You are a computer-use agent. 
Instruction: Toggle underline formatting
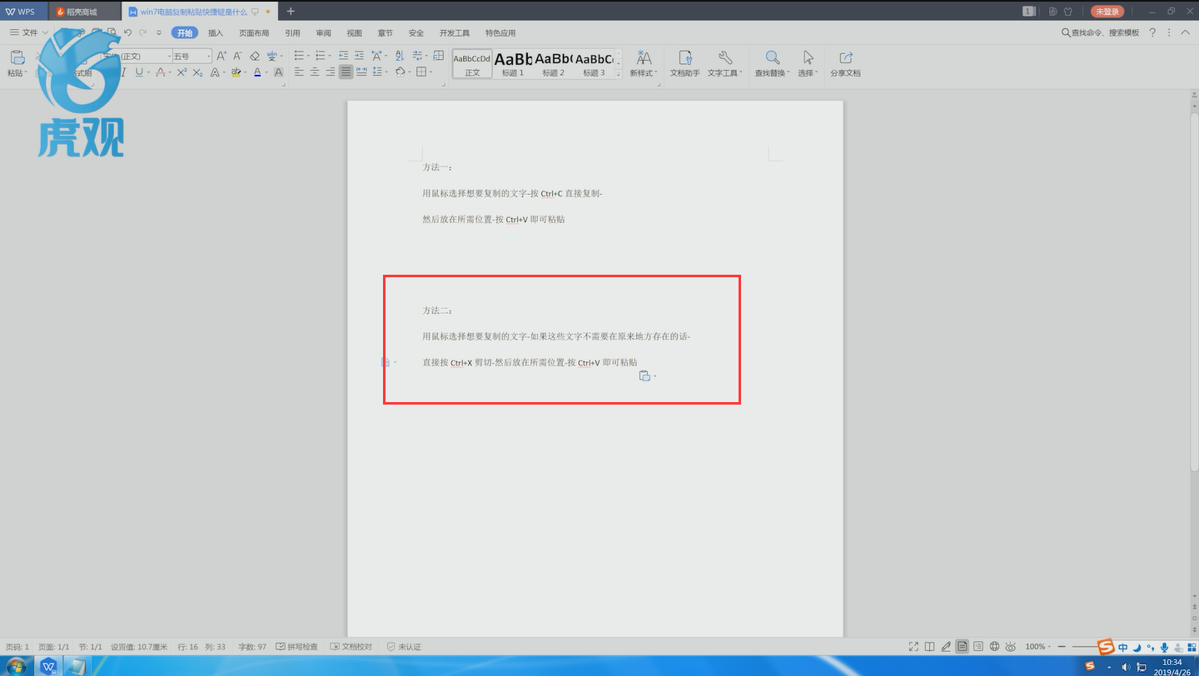(138, 72)
